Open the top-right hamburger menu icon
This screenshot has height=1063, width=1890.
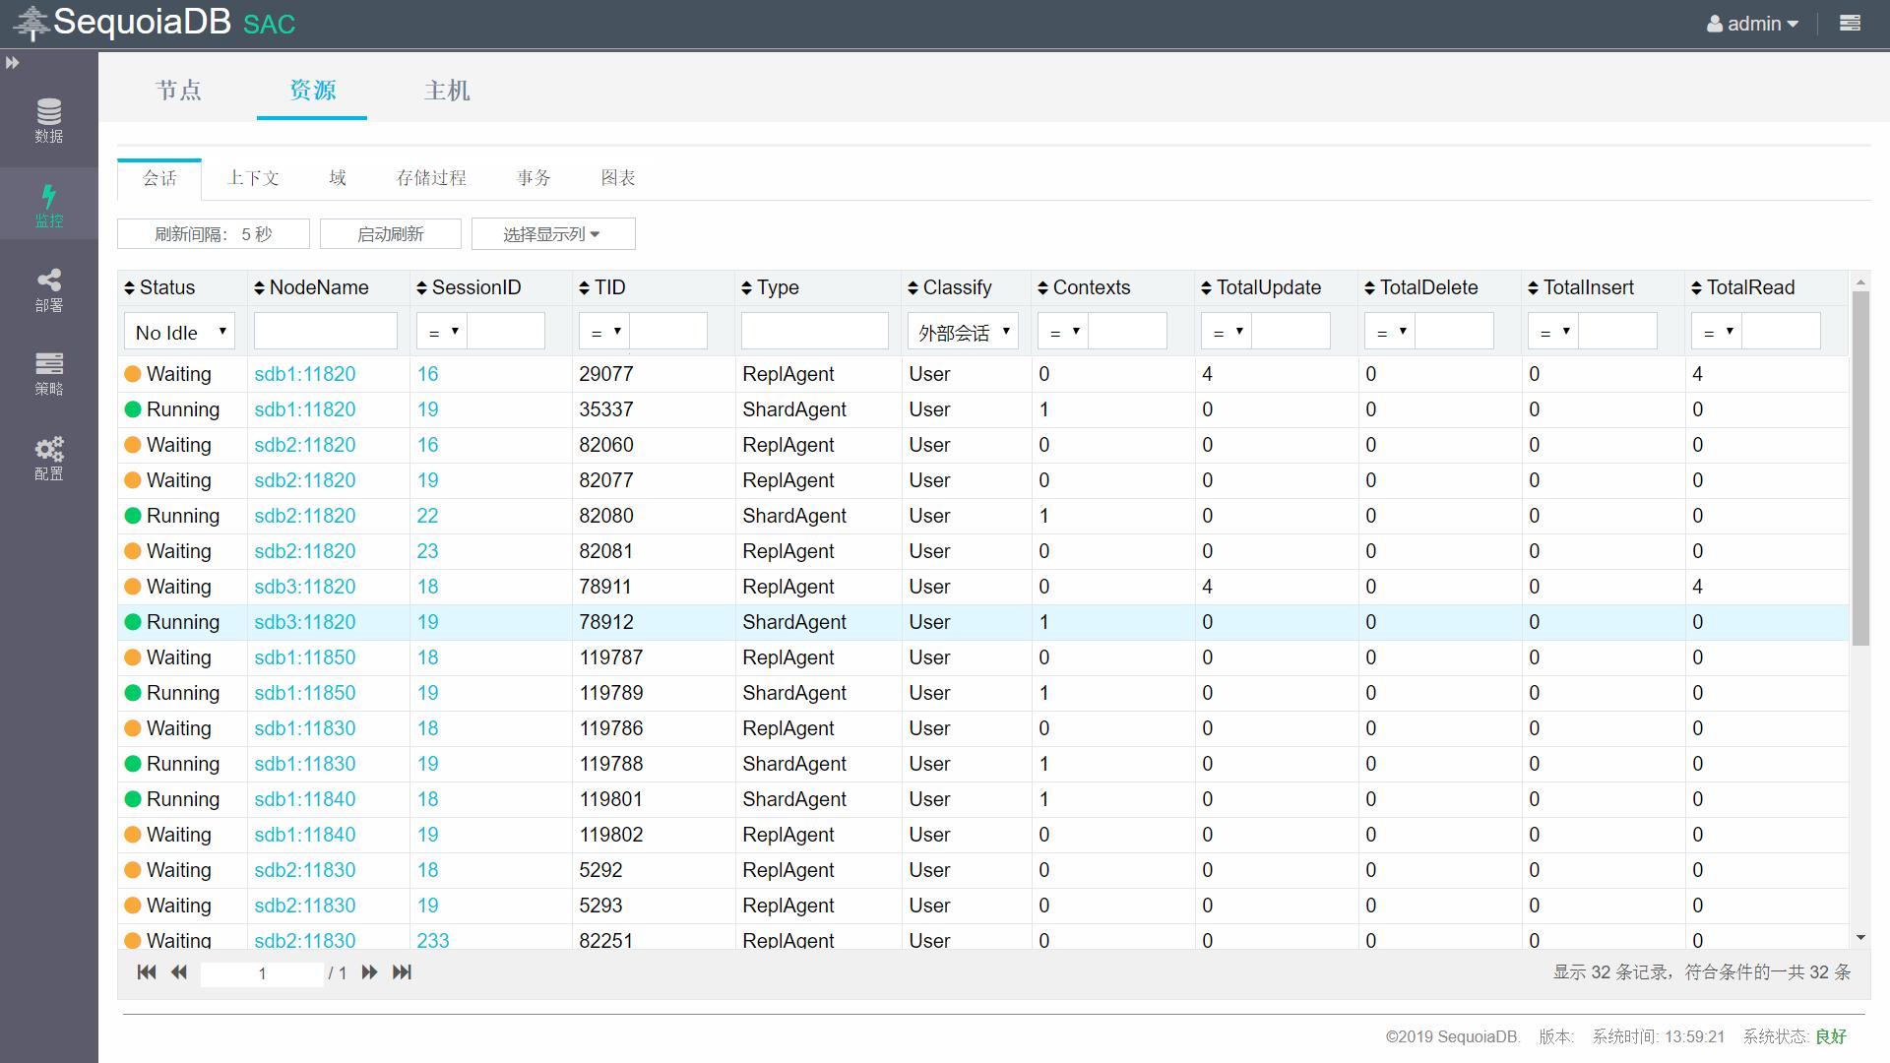1850,23
